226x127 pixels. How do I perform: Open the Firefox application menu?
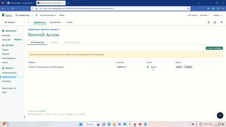pyautogui.click(x=223, y=8)
